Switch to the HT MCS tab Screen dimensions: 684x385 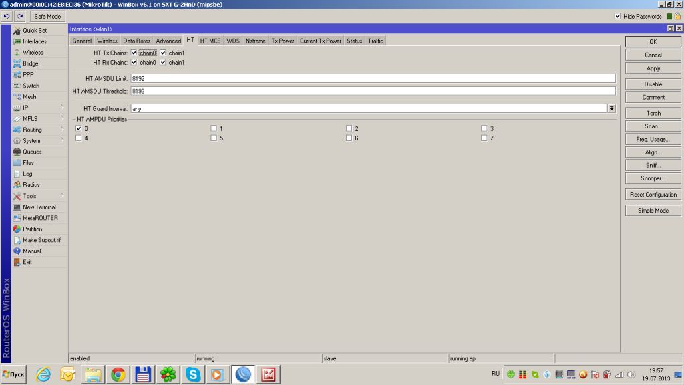click(210, 41)
